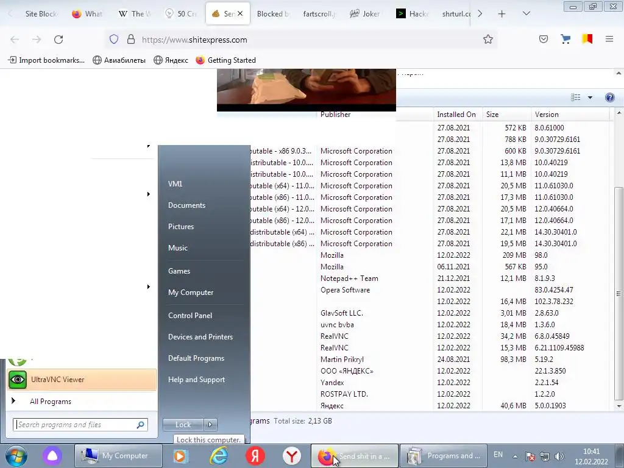
Task: Switch to the '50 Cr' tab
Action: click(182, 13)
